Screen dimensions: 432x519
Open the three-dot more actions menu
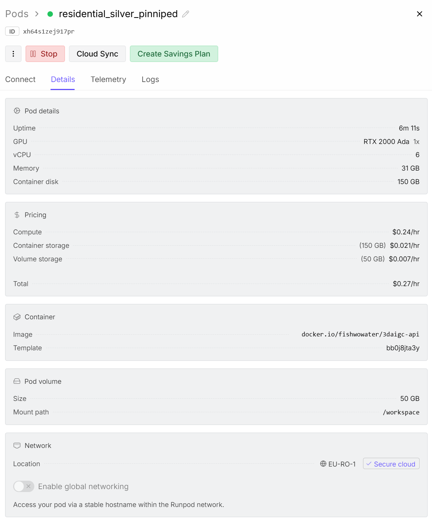pos(13,54)
